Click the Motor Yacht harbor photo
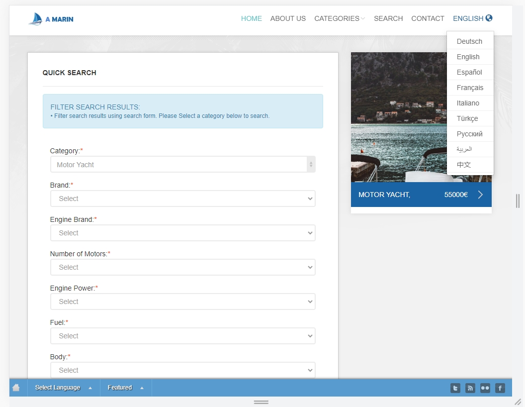 [399, 117]
